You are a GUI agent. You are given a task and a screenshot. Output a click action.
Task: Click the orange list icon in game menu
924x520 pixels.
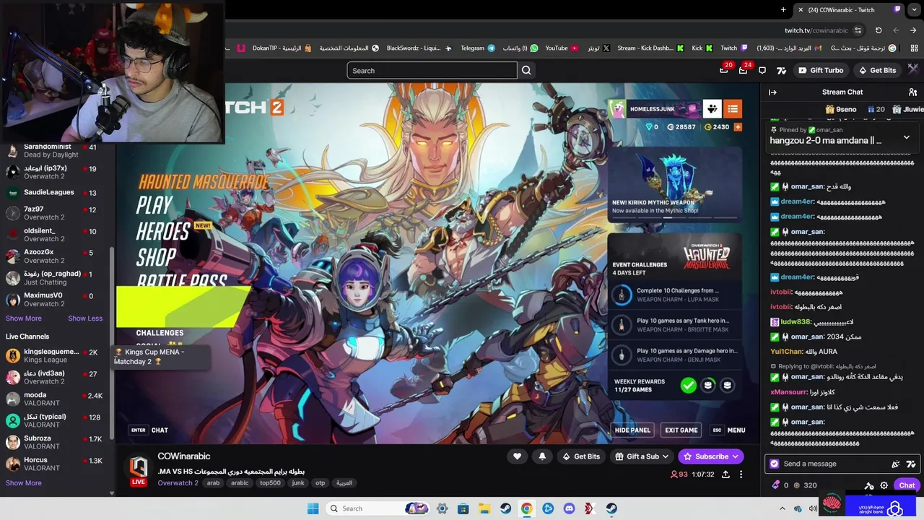click(733, 109)
